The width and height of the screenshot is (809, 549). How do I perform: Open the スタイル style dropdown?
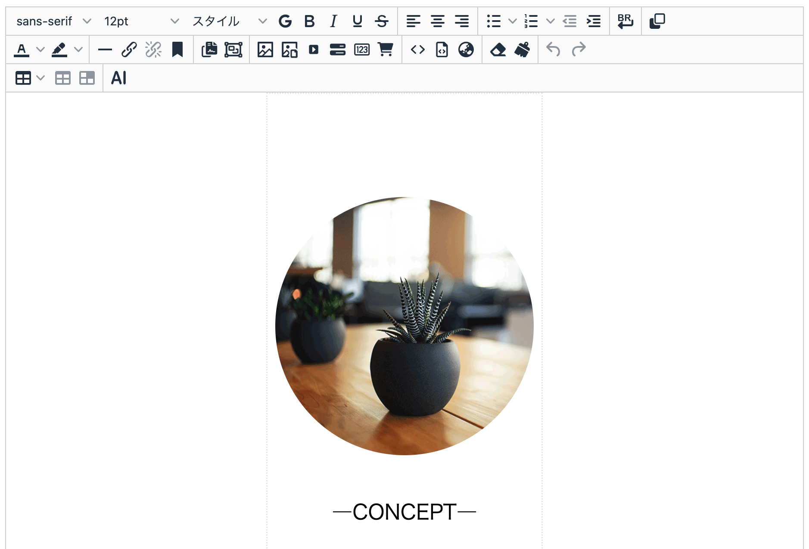pyautogui.click(x=229, y=21)
